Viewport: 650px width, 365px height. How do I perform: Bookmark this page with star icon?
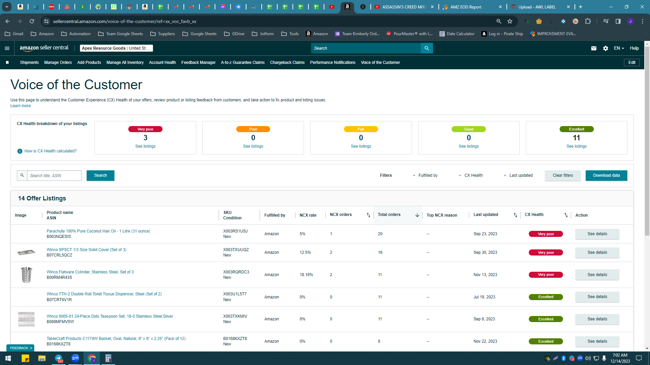tap(510, 21)
